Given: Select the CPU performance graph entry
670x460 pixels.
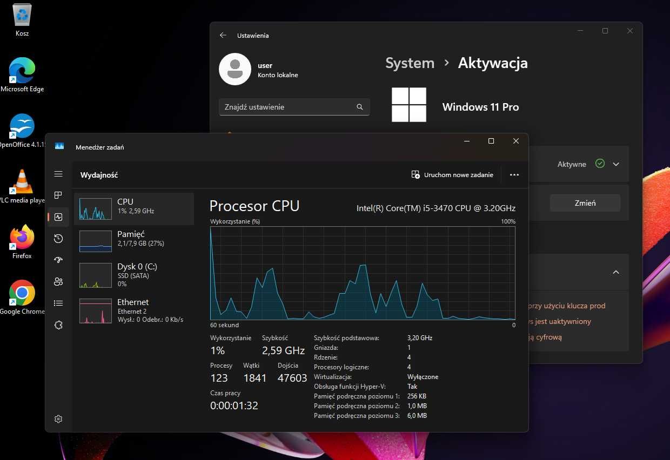Looking at the screenshot, I should 134,208.
